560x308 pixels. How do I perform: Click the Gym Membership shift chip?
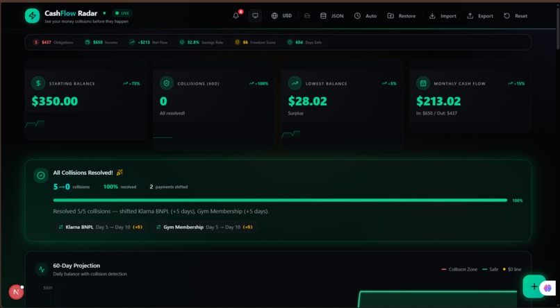point(204,227)
